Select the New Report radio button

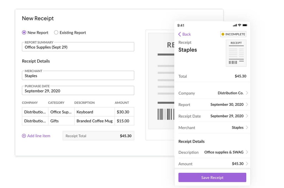coord(24,33)
